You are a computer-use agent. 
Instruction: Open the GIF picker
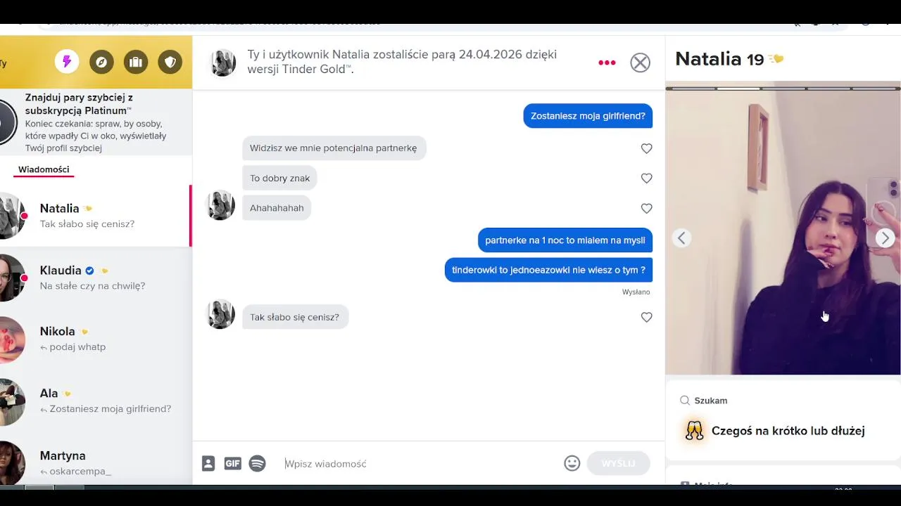pos(233,464)
